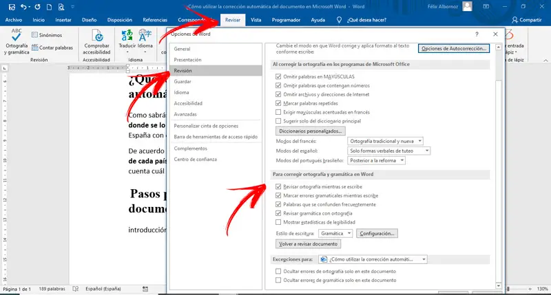Customize quick access toolbar arrow

tap(73, 7)
